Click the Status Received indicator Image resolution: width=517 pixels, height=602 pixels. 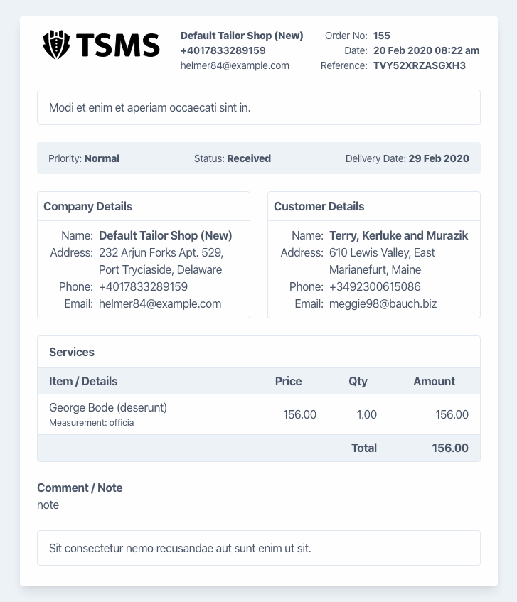(232, 158)
